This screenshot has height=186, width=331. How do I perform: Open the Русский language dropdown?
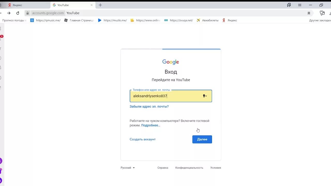[x=128, y=168]
